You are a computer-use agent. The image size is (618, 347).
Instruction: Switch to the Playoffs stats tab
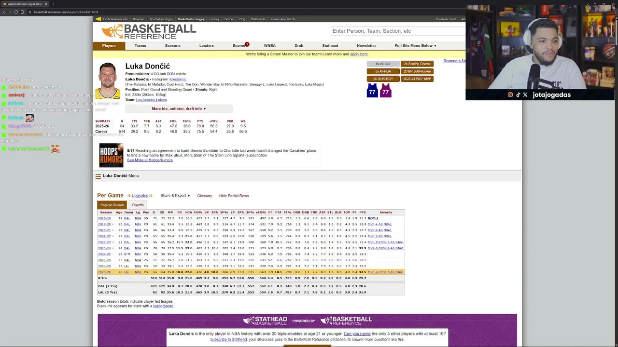point(138,205)
